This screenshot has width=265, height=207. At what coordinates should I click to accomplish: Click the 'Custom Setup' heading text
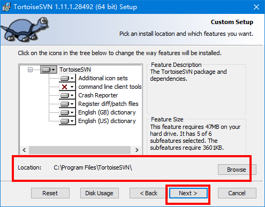click(x=232, y=22)
